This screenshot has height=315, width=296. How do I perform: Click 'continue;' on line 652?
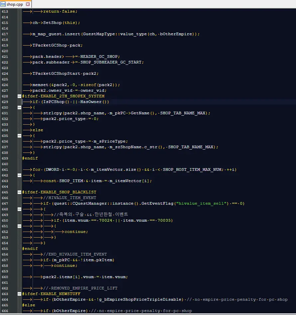pos(76,232)
